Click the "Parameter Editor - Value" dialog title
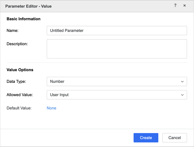 pos(28,6)
